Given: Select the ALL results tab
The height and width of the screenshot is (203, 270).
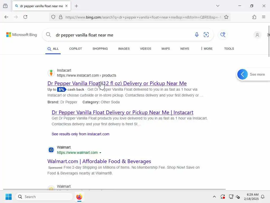Looking at the screenshot, I should 53,49.
